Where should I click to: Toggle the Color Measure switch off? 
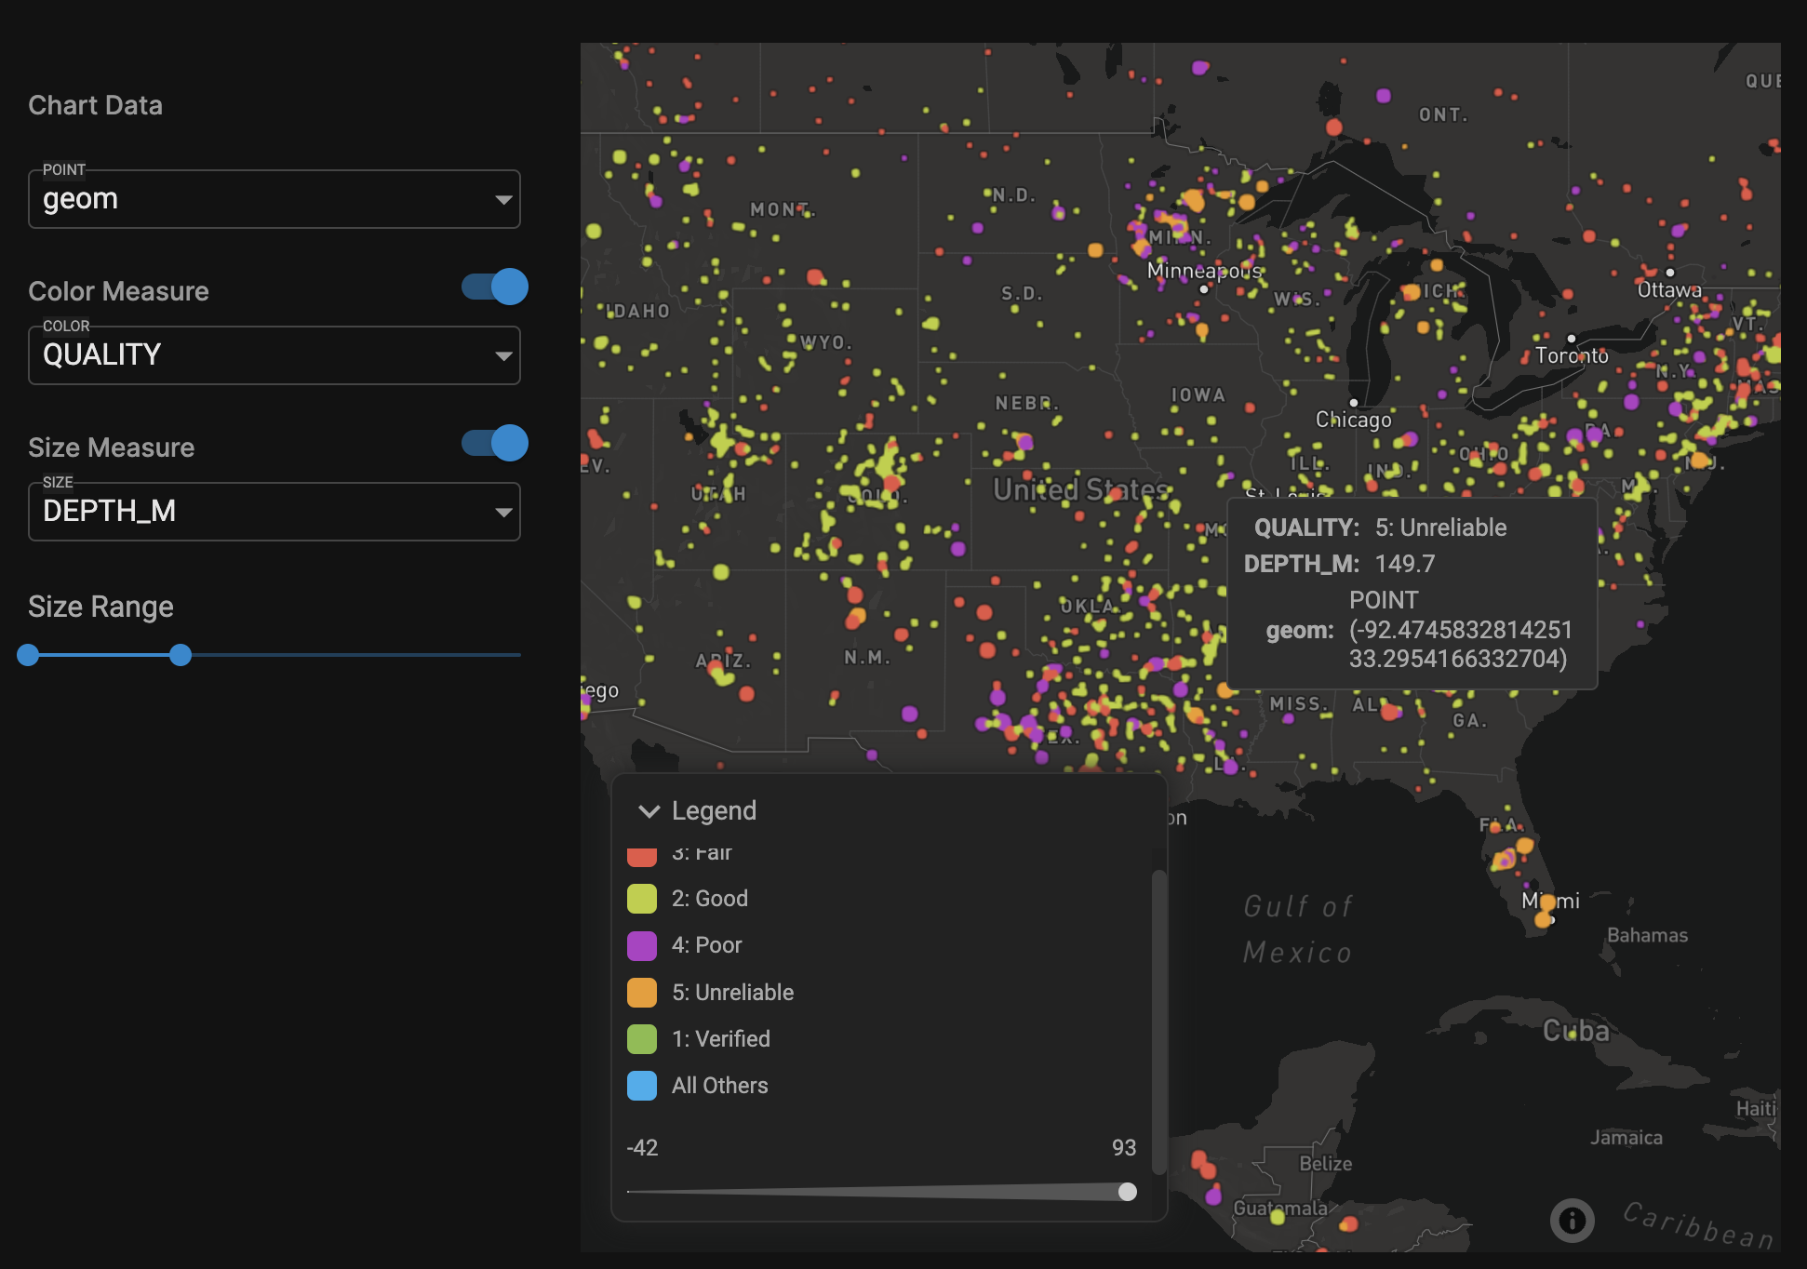coord(495,287)
